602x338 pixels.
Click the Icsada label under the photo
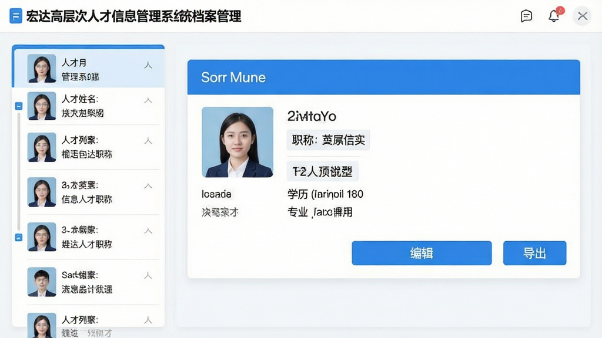pyautogui.click(x=216, y=194)
